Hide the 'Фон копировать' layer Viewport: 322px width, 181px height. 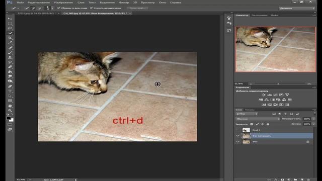pyautogui.click(x=238, y=136)
